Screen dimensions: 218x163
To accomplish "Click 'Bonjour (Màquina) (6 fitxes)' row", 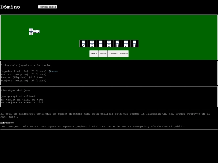I will tap(23, 80).
